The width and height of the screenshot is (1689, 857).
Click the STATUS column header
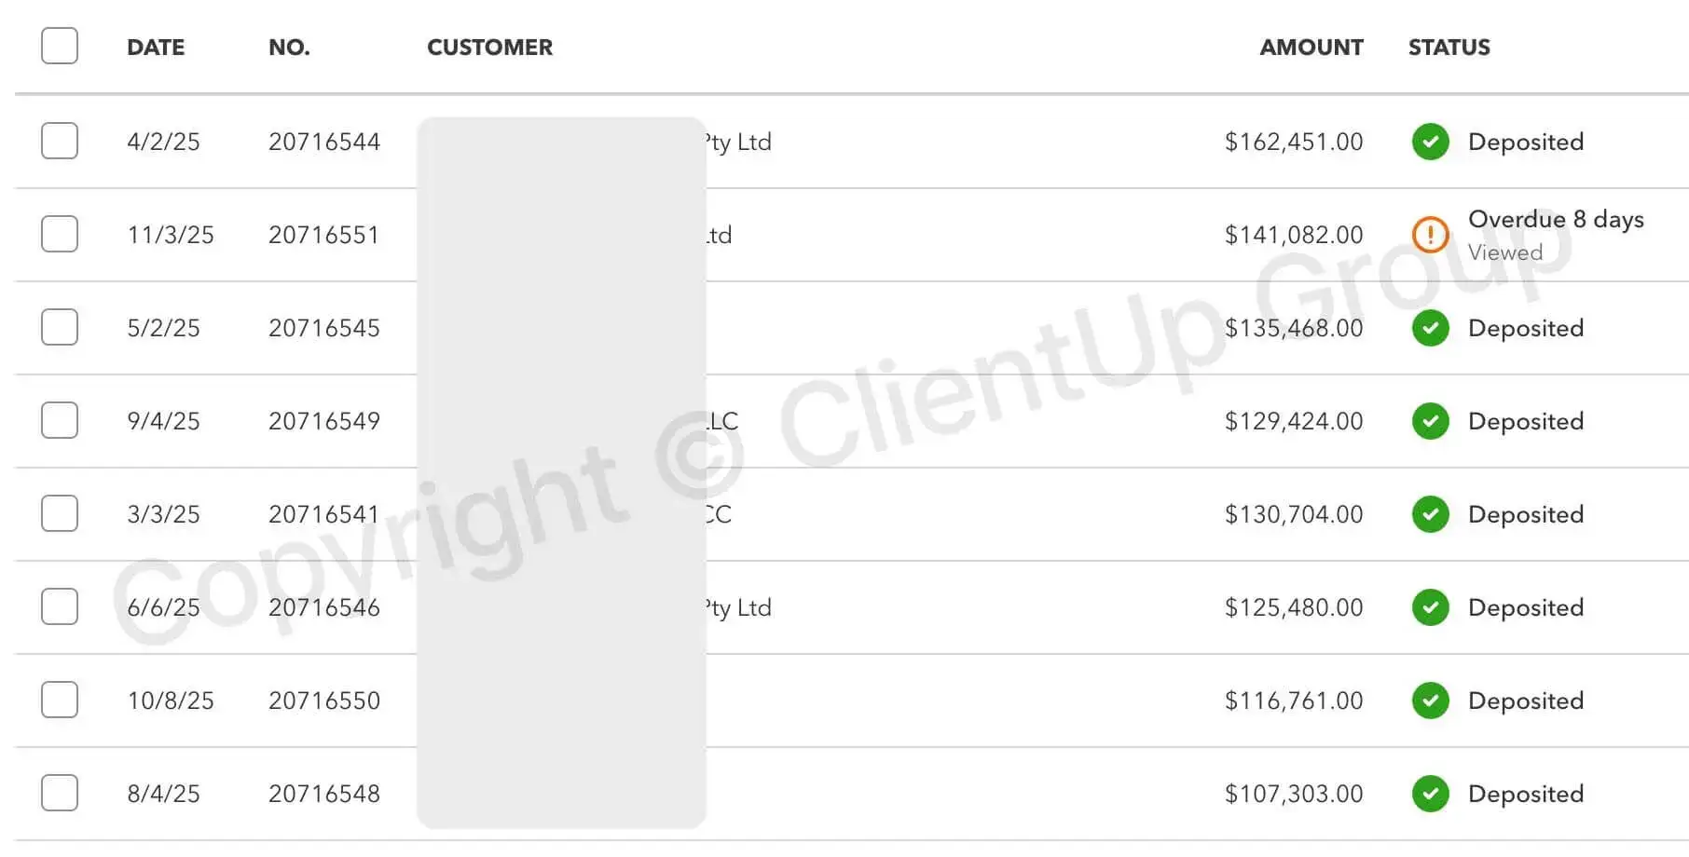point(1448,48)
